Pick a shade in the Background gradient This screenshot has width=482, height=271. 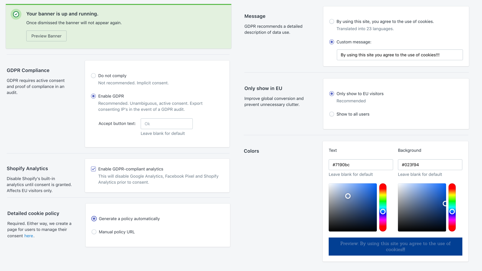coord(422,208)
